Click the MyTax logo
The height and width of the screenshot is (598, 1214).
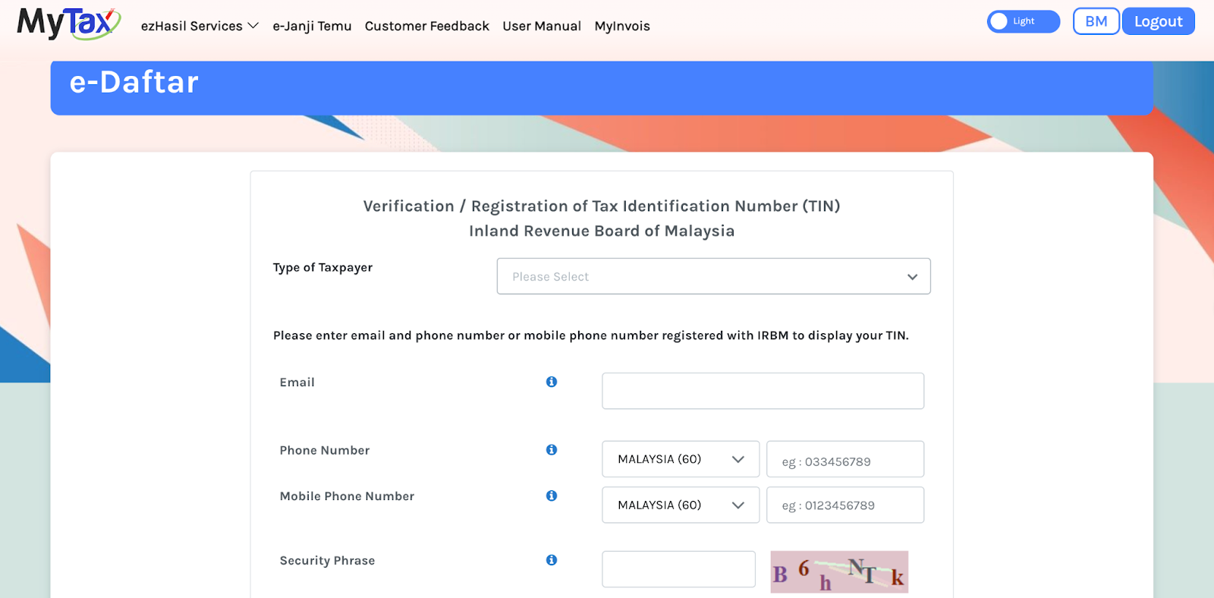click(x=69, y=24)
